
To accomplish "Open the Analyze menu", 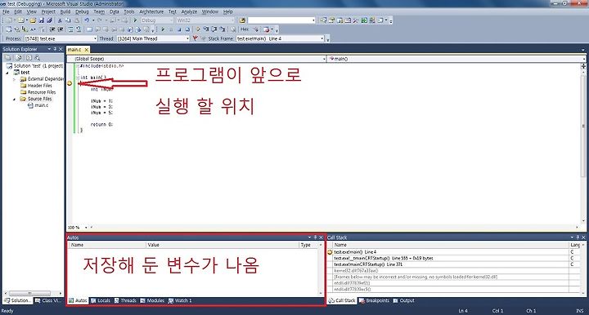I will click(x=189, y=11).
